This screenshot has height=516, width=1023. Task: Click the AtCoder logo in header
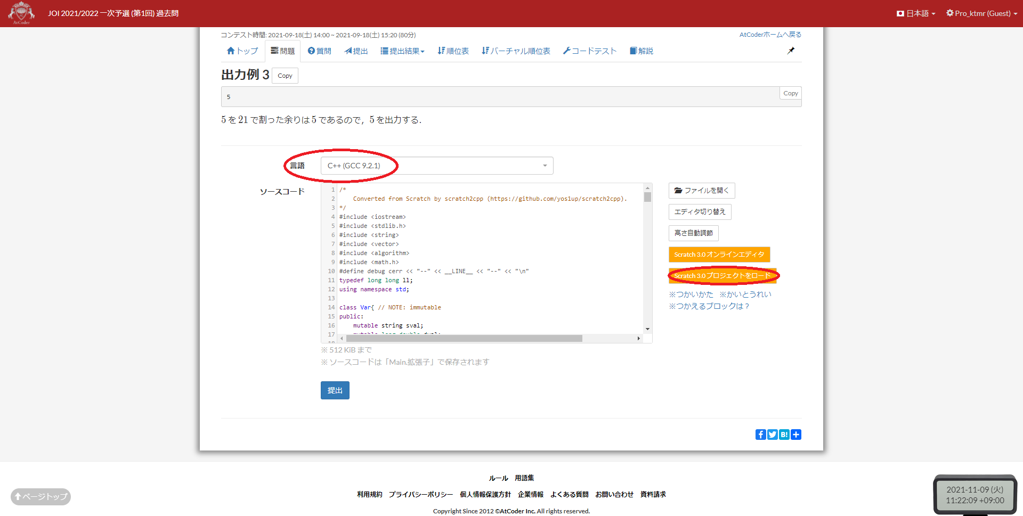click(x=21, y=13)
